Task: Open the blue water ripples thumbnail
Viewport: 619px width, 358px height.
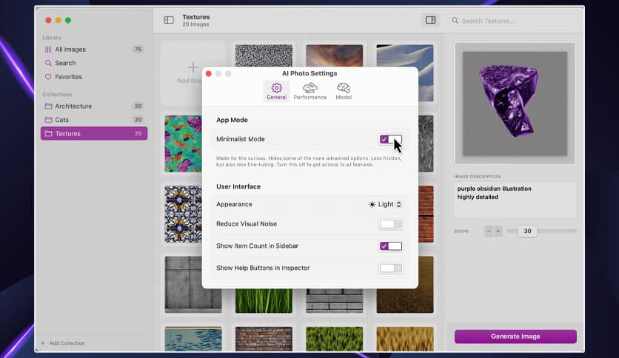Action: [x=193, y=339]
